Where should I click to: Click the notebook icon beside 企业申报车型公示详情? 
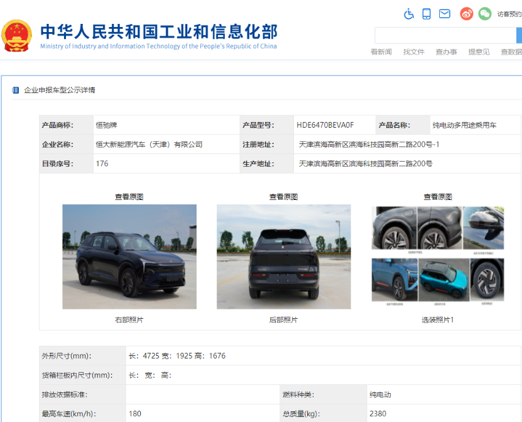(15, 90)
